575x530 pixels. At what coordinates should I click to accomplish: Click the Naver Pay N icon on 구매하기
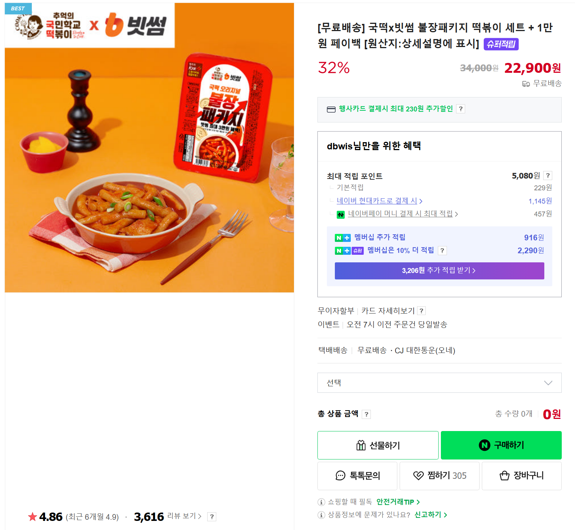point(484,445)
